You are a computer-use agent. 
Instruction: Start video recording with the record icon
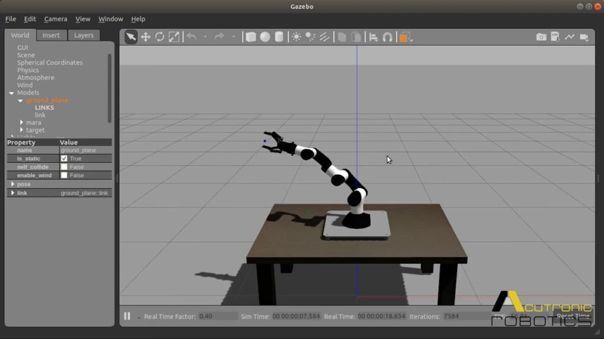584,36
